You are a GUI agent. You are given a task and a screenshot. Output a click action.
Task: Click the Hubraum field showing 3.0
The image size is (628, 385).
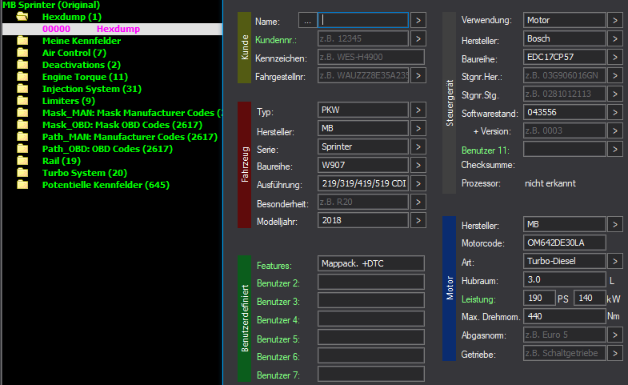564,280
